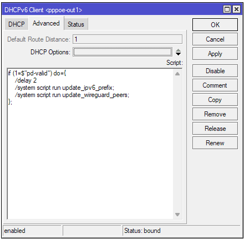The image size is (244, 239).
Task: Focus the DHCP Options field
Action: [123, 52]
